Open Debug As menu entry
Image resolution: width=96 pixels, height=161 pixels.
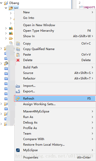pyautogui.click(x=55, y=123)
